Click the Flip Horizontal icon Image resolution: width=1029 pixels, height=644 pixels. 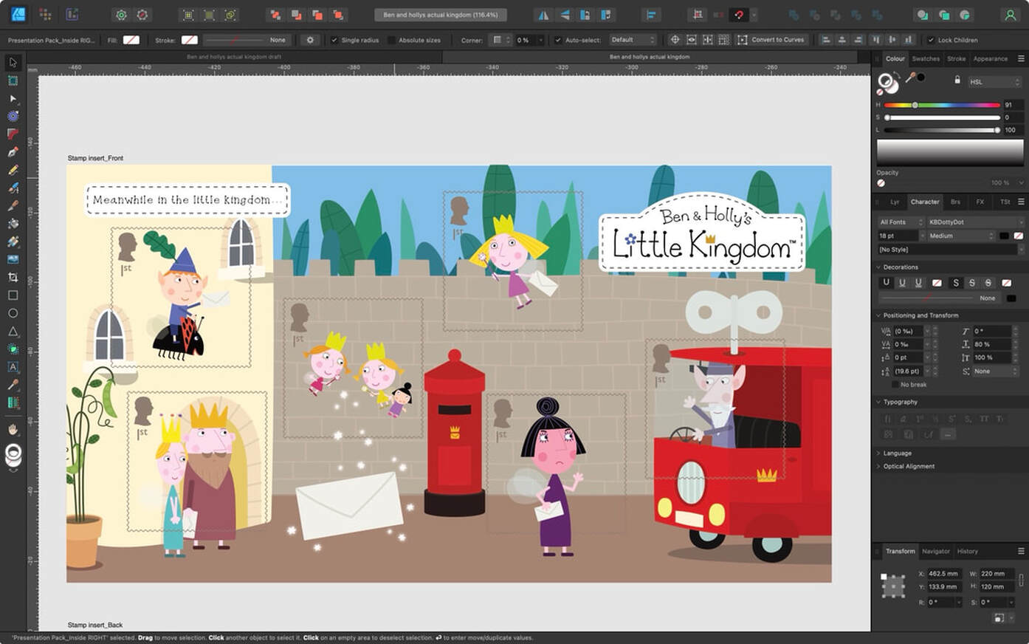tap(543, 15)
